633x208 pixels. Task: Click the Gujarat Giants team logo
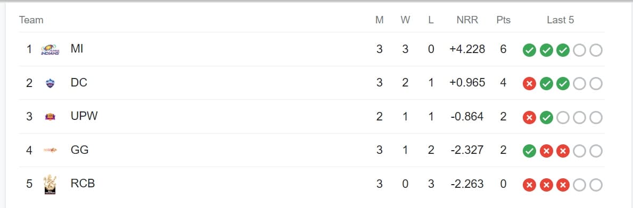point(50,150)
